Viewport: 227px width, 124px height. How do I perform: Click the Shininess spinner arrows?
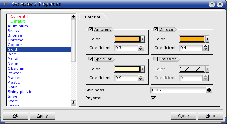[x=209, y=90]
